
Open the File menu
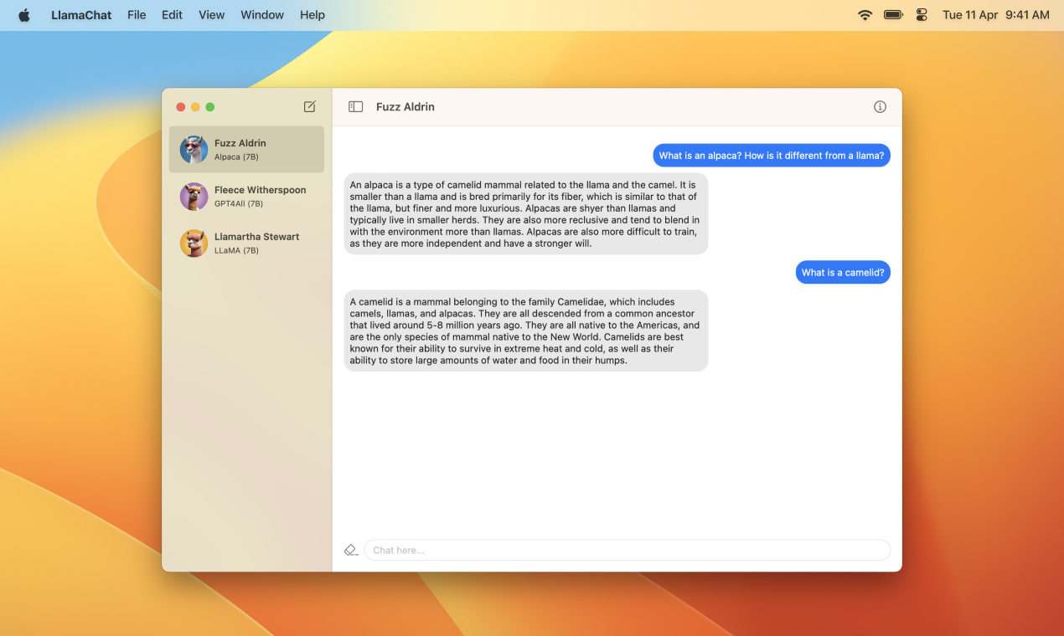[x=137, y=15]
